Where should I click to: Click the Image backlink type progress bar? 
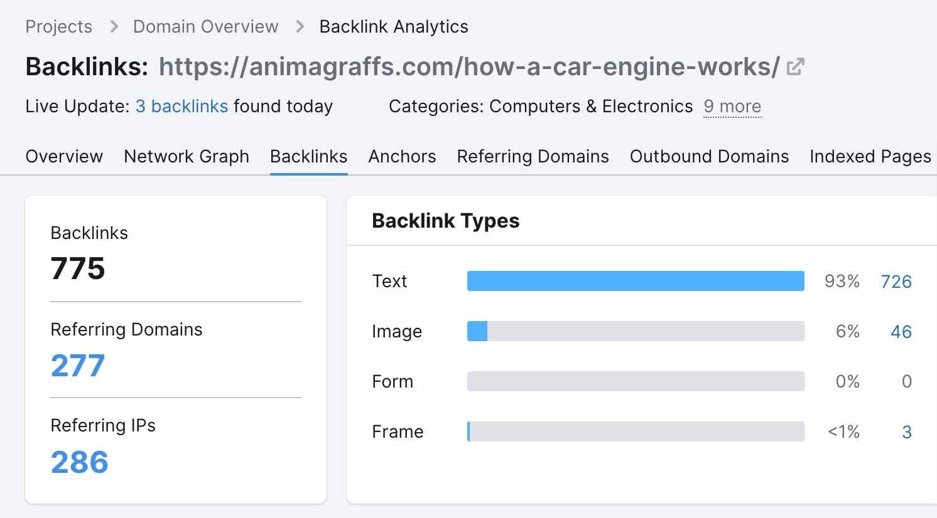[x=636, y=331]
